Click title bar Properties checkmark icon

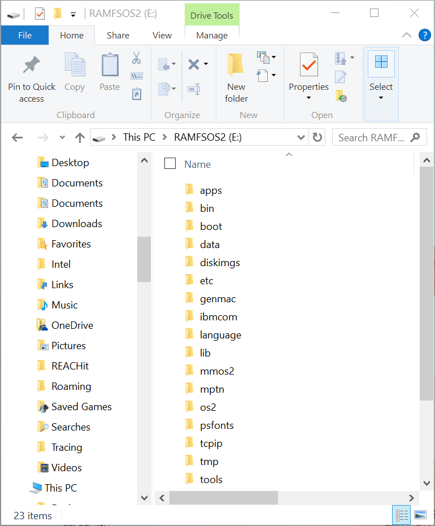tap(40, 14)
